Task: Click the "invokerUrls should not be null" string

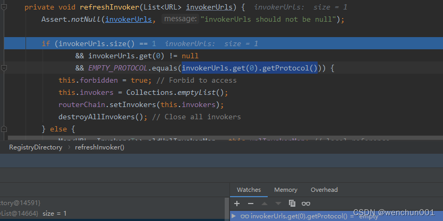Action: [268, 20]
